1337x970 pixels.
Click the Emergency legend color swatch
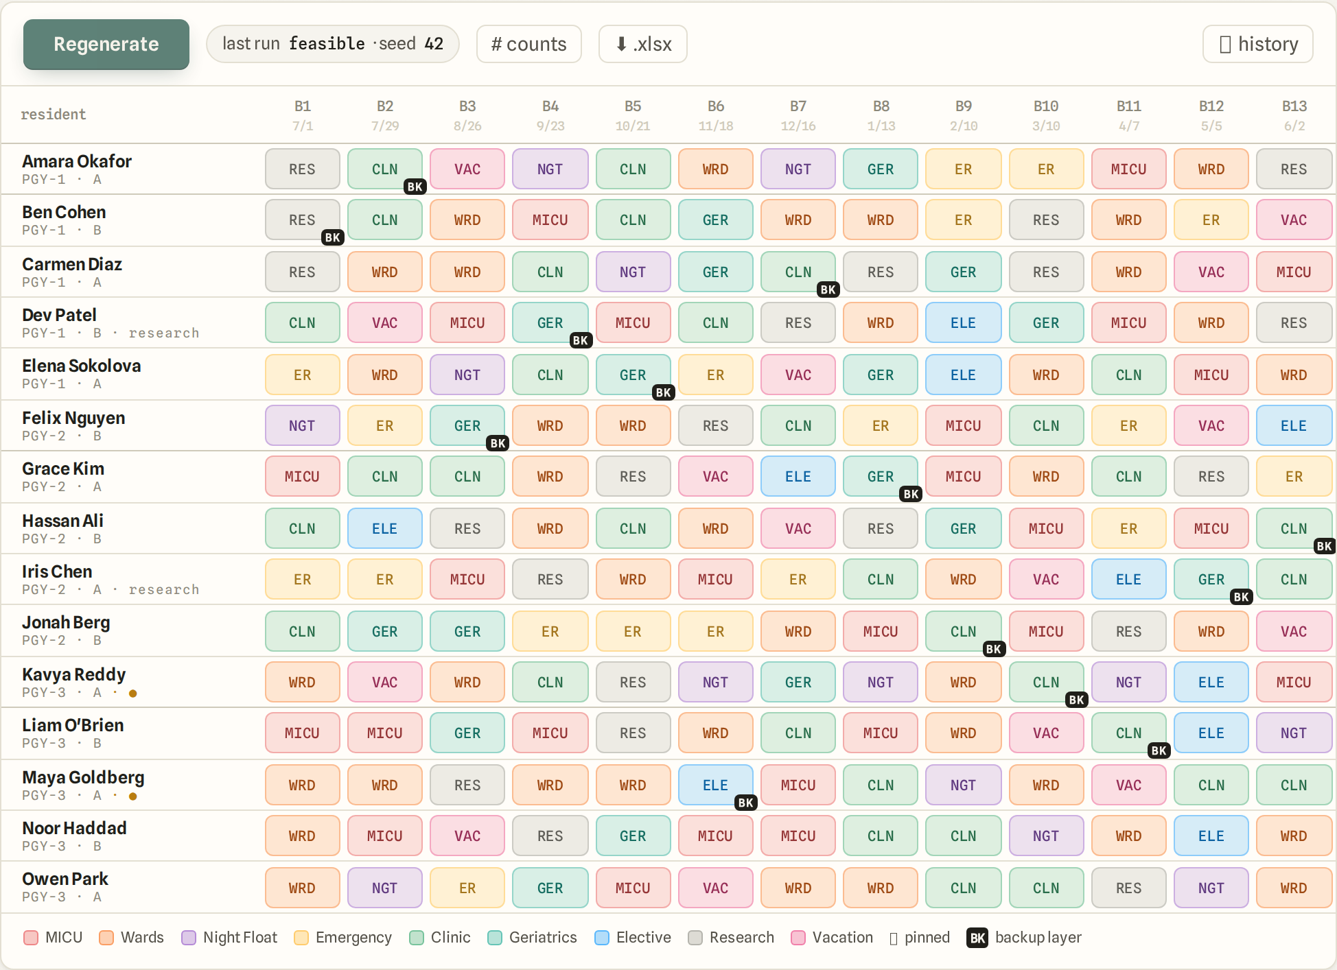point(301,938)
